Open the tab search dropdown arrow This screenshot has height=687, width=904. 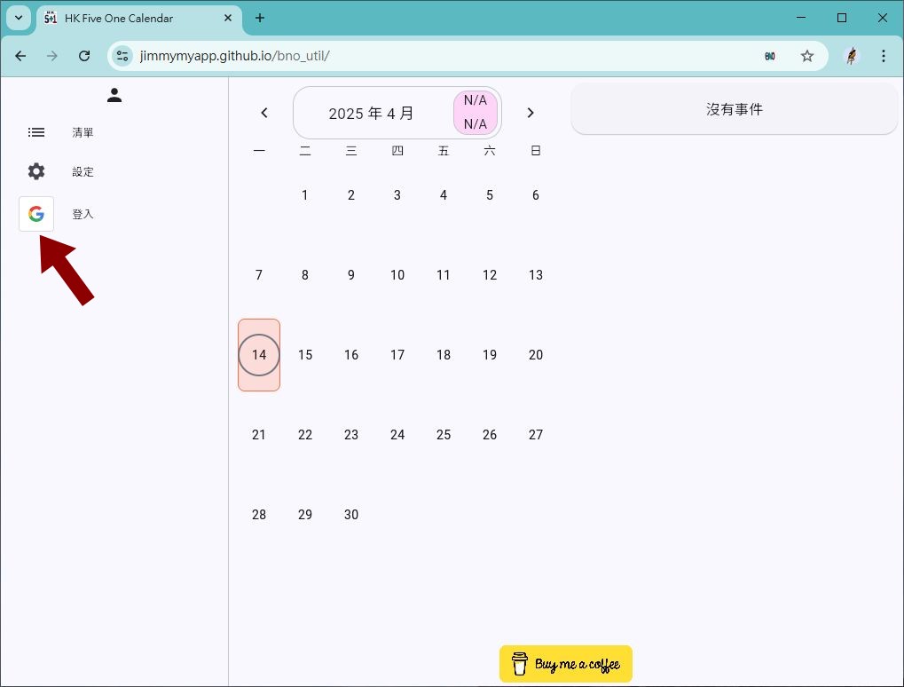(19, 18)
